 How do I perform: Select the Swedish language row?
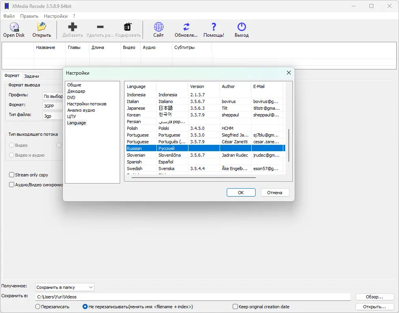pos(205,169)
